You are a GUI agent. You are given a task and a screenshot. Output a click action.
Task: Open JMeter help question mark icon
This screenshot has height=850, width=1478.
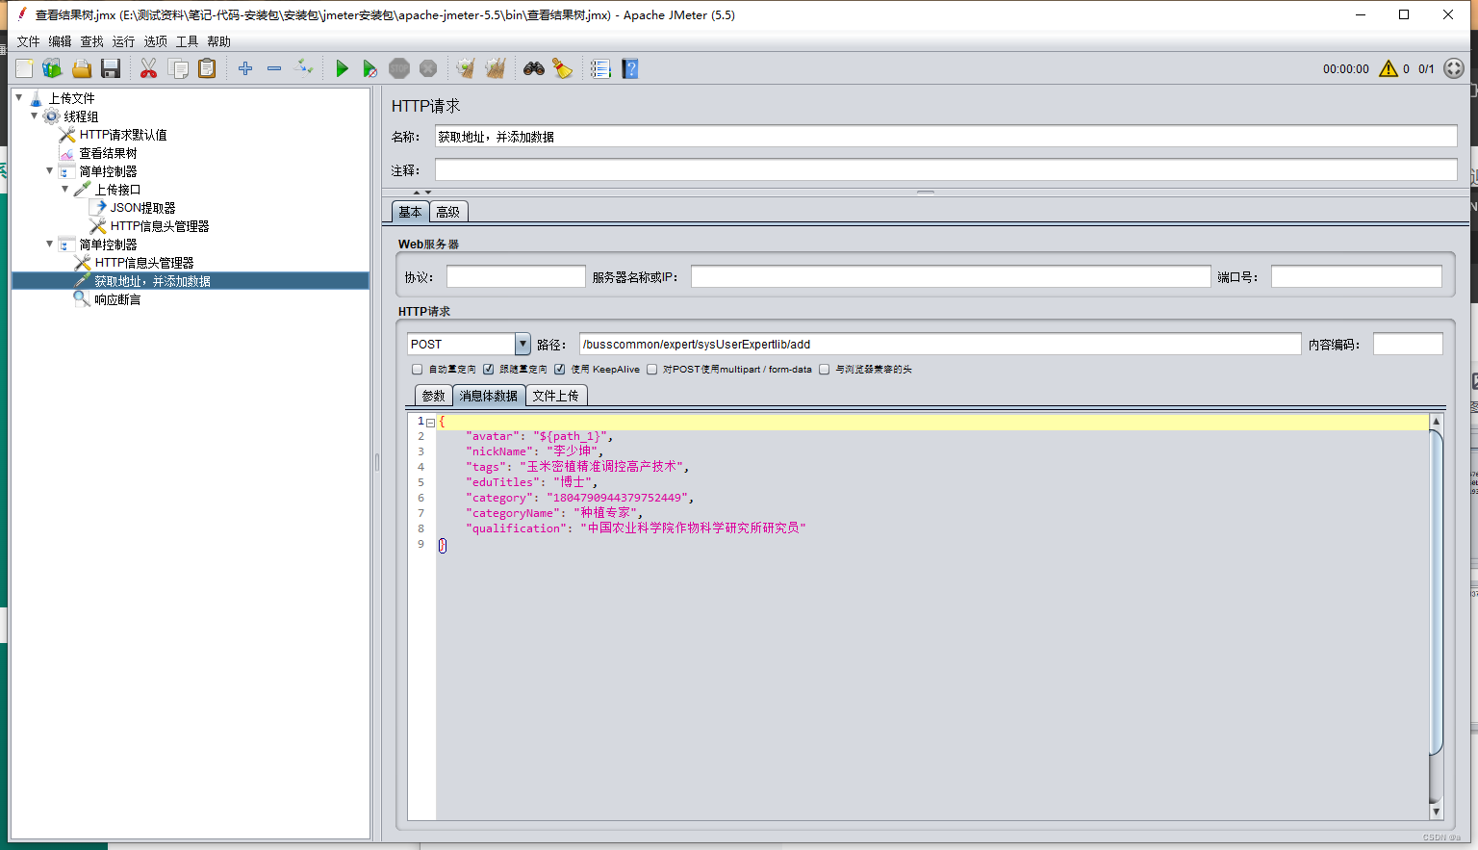tap(629, 68)
